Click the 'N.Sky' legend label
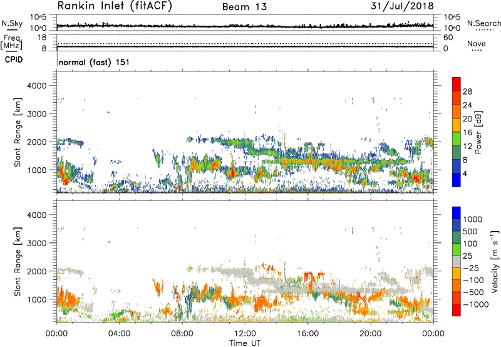The width and height of the screenshot is (501, 347). pos(12,23)
